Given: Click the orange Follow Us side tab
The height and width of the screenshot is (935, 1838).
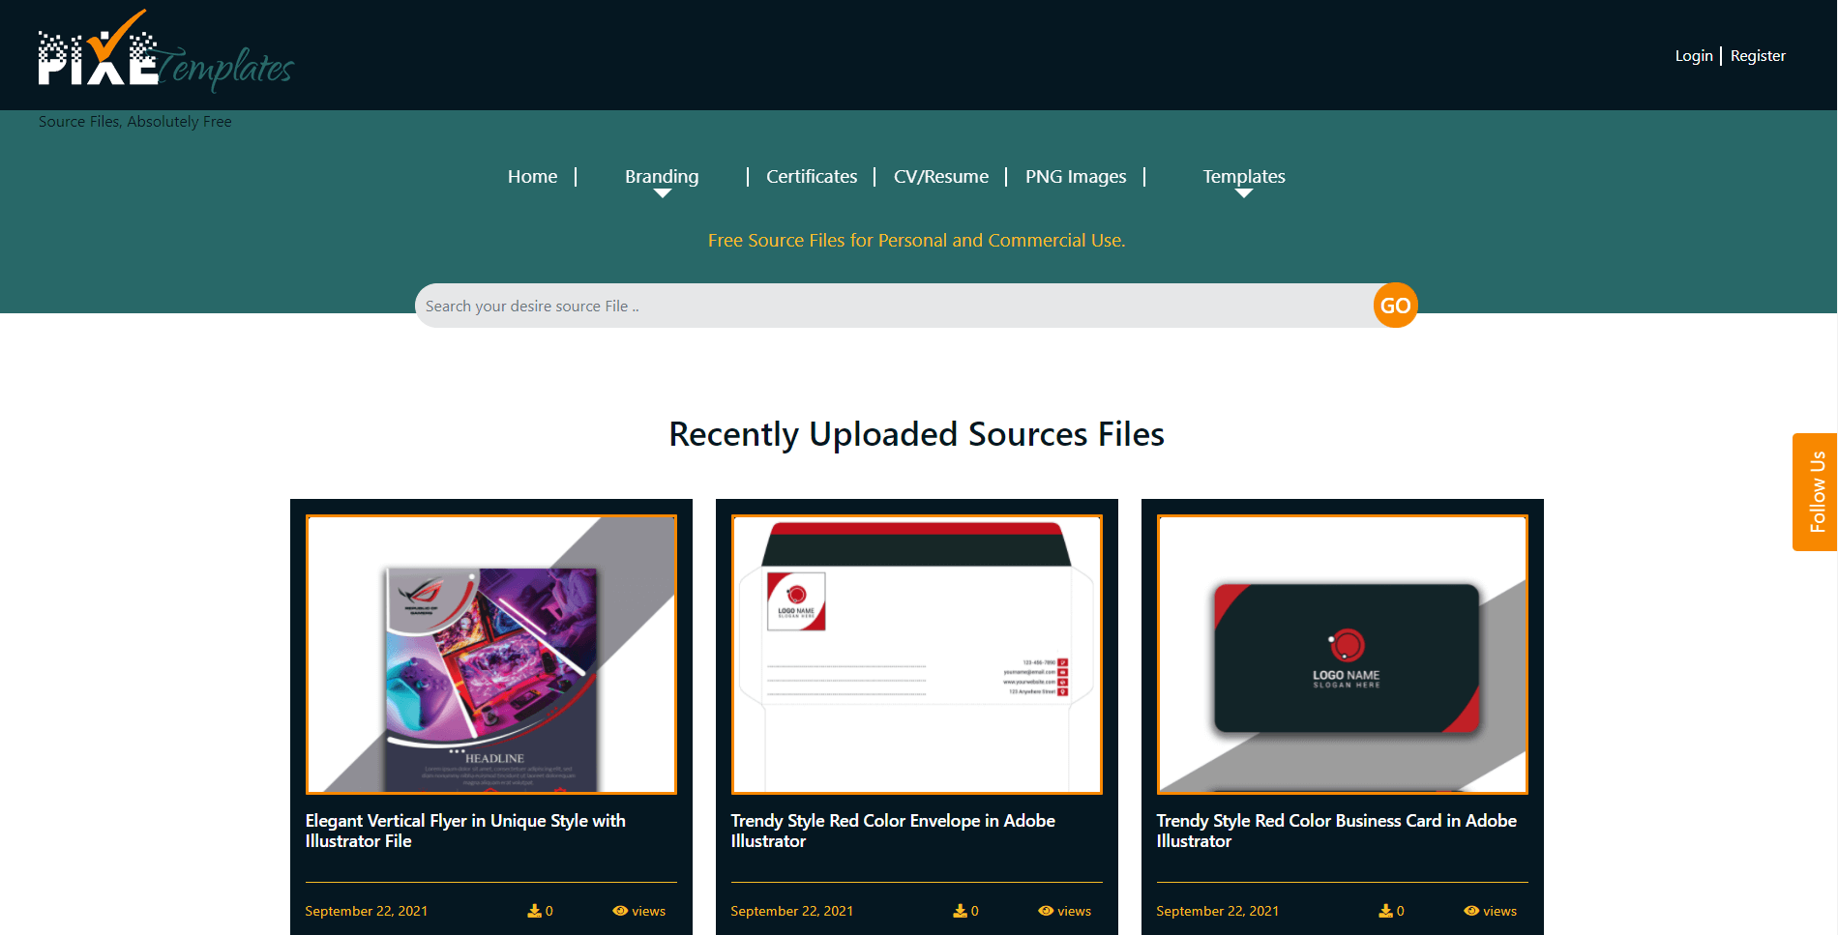Looking at the screenshot, I should tap(1817, 491).
